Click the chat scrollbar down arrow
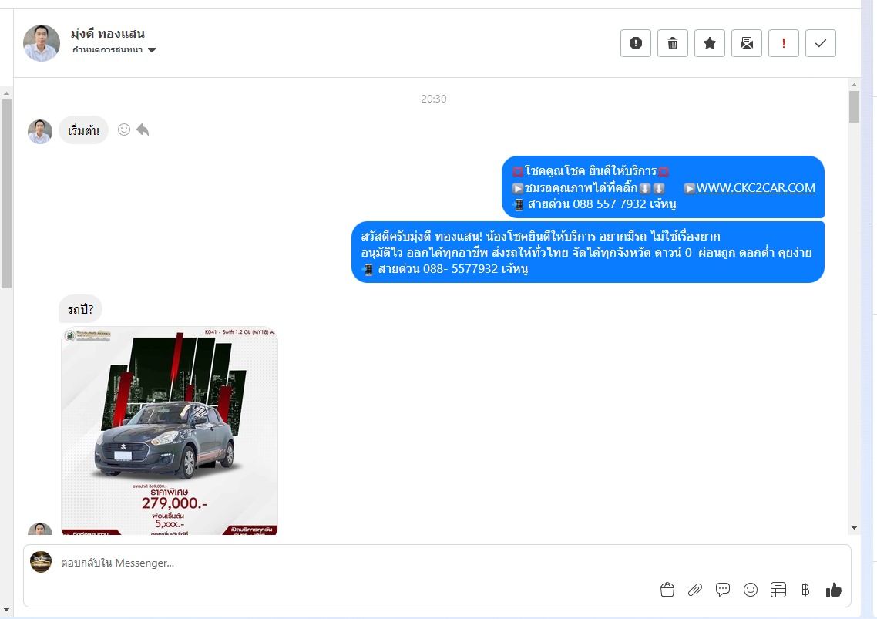The height and width of the screenshot is (619, 877). coord(854,528)
